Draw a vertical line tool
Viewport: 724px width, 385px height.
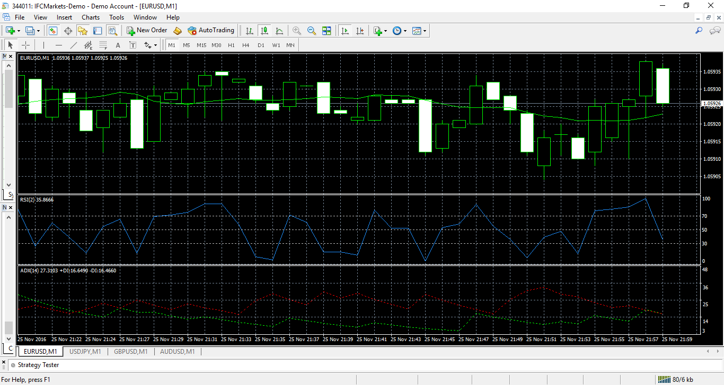pyautogui.click(x=43, y=45)
